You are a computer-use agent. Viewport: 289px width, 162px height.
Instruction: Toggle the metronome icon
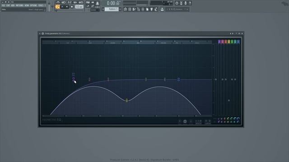(x=58, y=2)
